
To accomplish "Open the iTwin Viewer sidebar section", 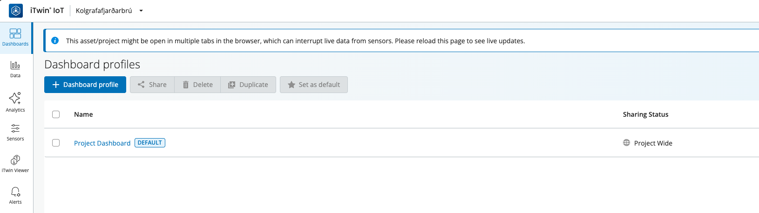I will coord(15,164).
